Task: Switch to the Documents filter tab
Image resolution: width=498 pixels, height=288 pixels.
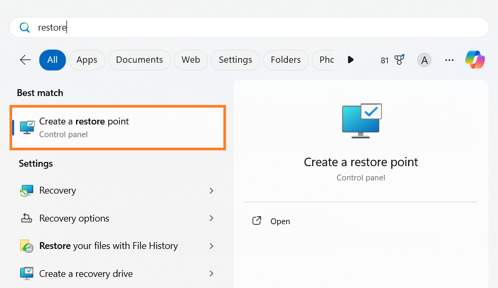Action: tap(139, 60)
